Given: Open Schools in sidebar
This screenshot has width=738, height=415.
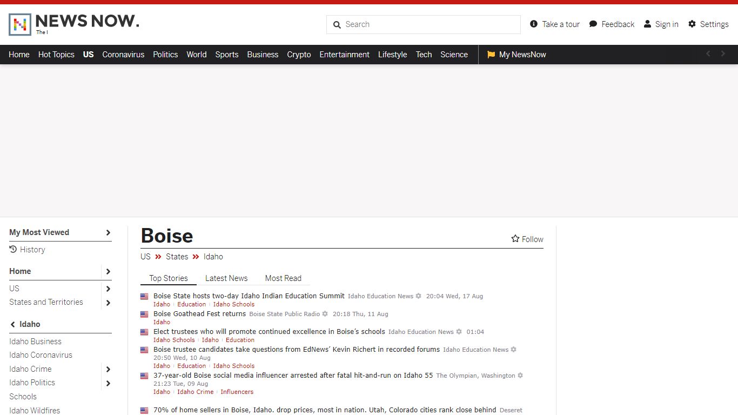Looking at the screenshot, I should point(23,397).
